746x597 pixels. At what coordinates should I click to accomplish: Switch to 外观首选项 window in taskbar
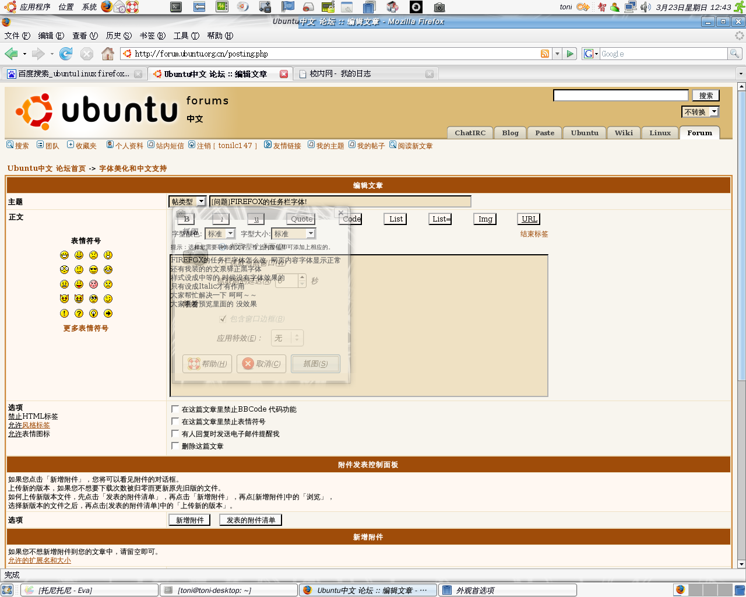click(508, 590)
